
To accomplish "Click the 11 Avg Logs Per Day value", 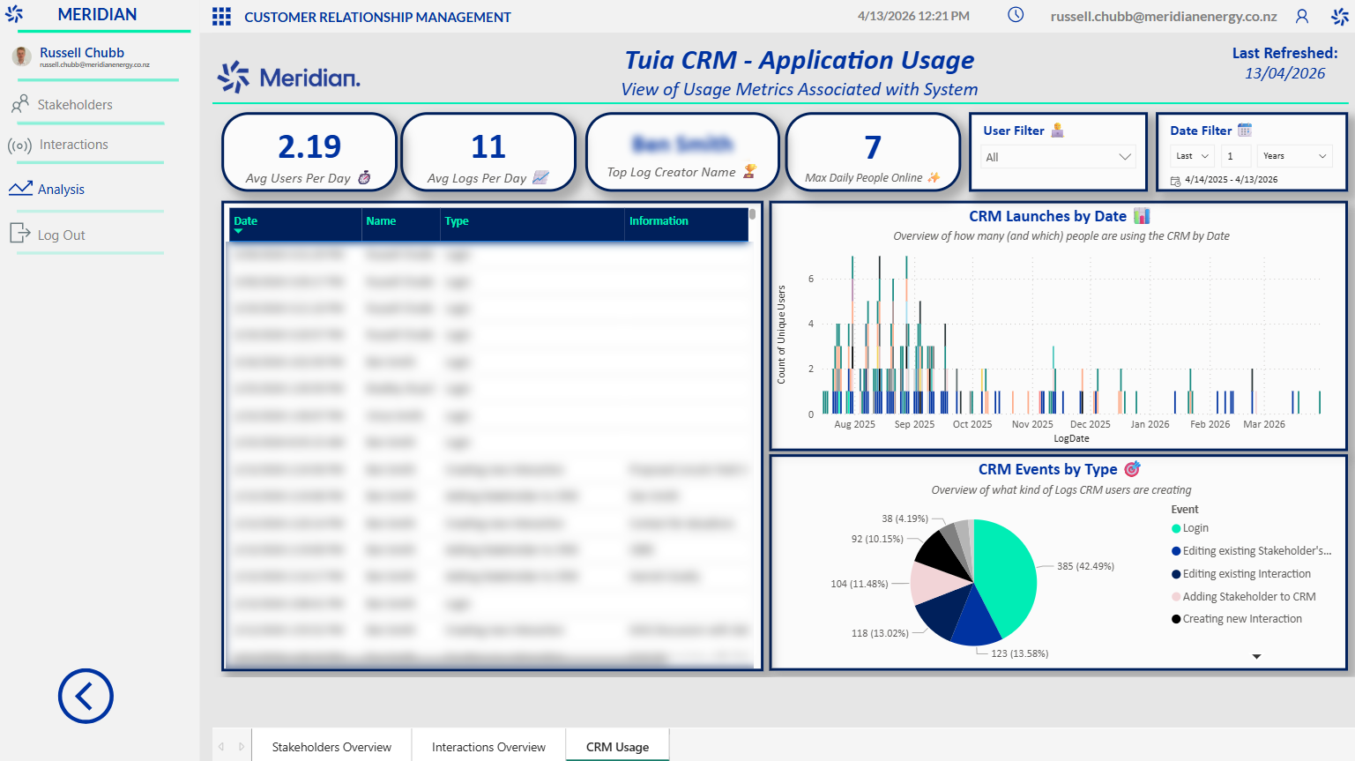I will (x=488, y=146).
